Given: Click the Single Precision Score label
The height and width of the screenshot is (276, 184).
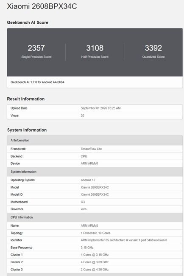Looking at the screenshot, I should 36,56.
